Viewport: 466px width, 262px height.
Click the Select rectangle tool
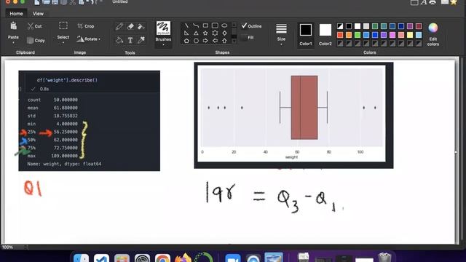coord(63,26)
